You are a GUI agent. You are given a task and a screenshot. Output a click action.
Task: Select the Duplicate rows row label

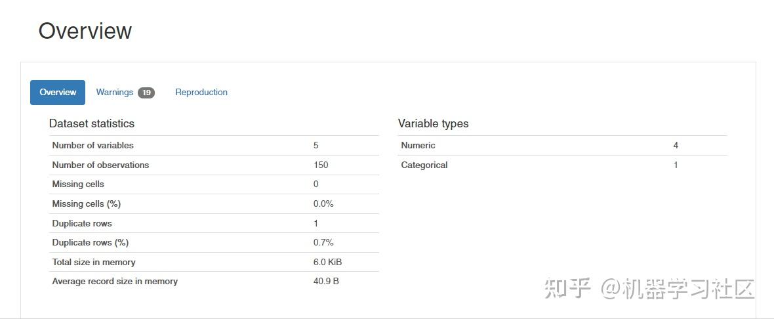[82, 223]
